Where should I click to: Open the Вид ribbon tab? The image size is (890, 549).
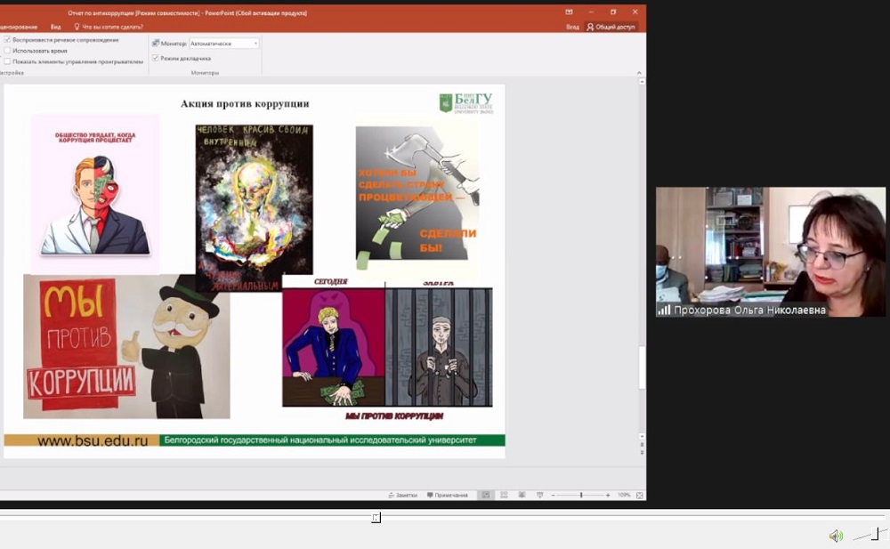click(x=55, y=27)
